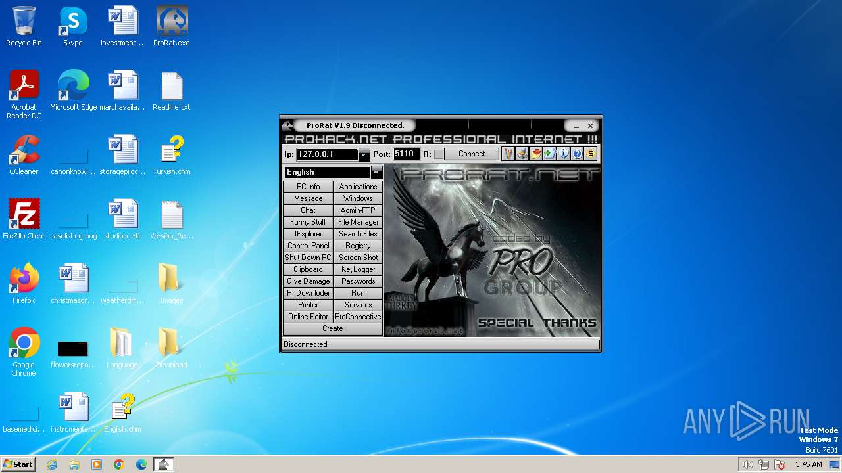Open the ProConnective panel
The height and width of the screenshot is (473, 842).
pyautogui.click(x=358, y=317)
